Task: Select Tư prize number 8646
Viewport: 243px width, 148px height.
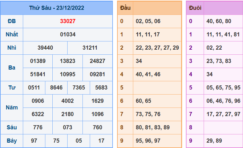Action: [x=56, y=88]
